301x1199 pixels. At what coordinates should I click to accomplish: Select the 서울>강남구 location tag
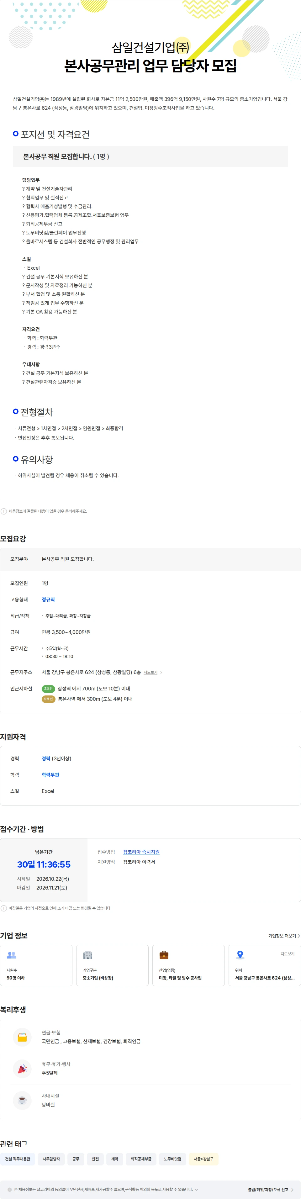tap(203, 1159)
